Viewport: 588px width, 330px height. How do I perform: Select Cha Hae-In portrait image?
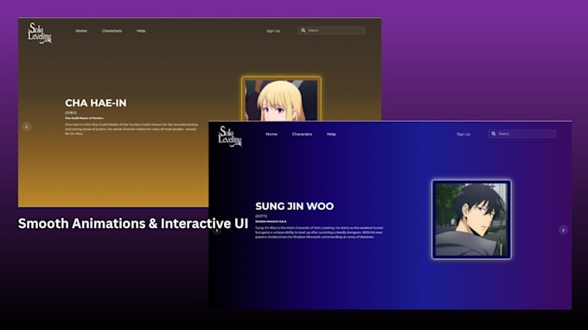(281, 99)
